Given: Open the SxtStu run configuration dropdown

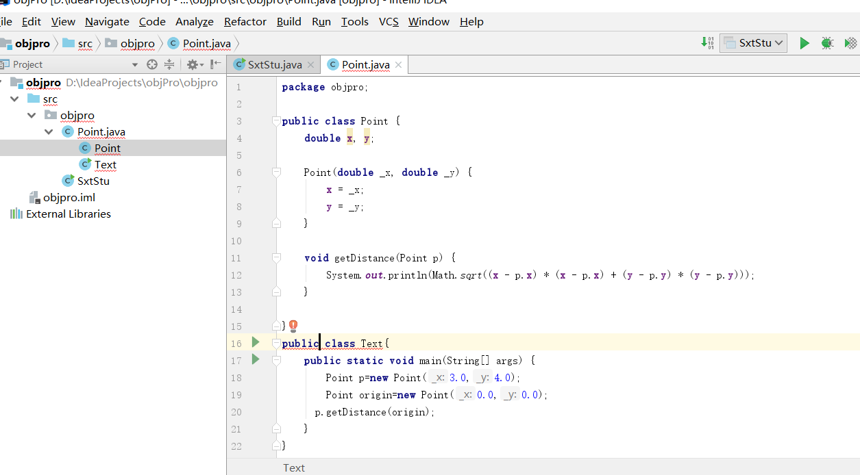Looking at the screenshot, I should click(x=753, y=43).
